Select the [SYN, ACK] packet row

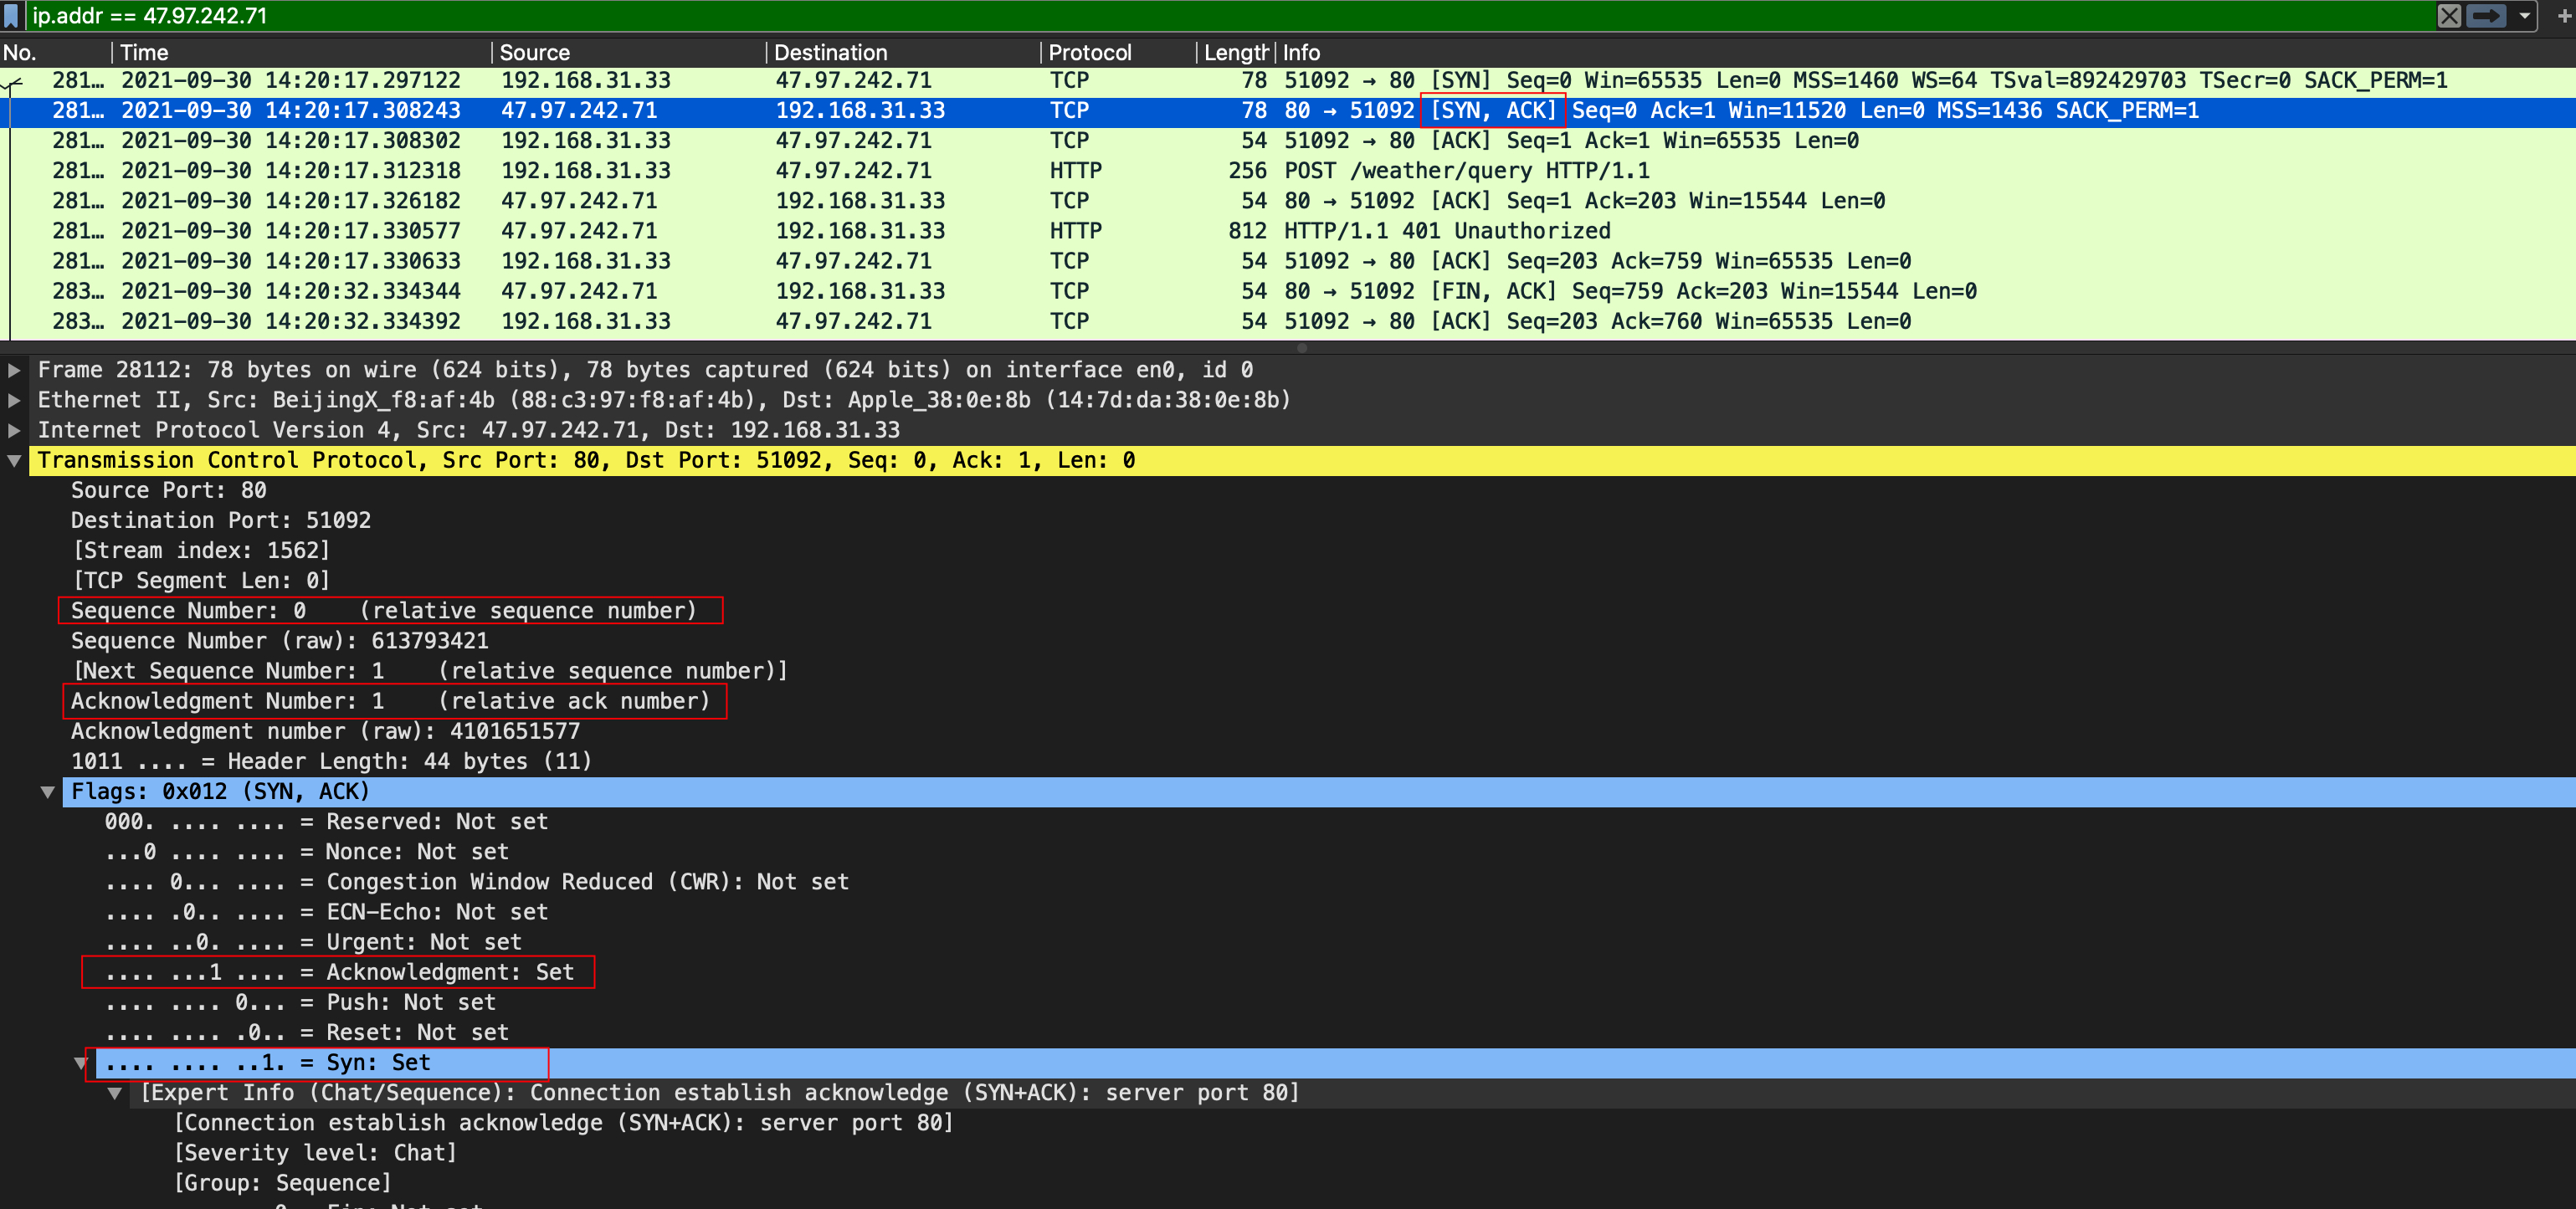1288,111
